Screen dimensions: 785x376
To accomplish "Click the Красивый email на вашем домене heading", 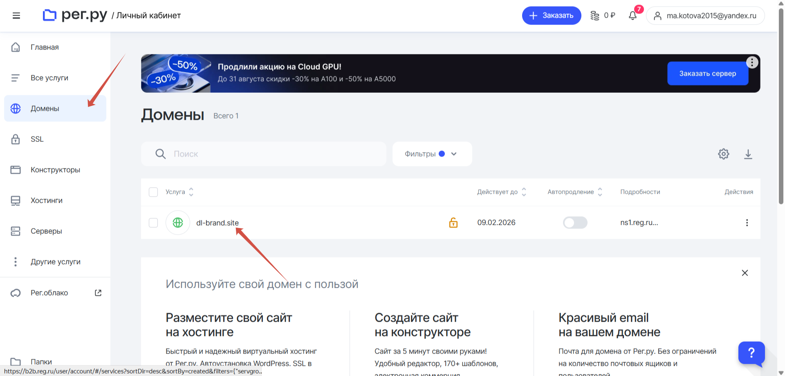I will pyautogui.click(x=609, y=325).
